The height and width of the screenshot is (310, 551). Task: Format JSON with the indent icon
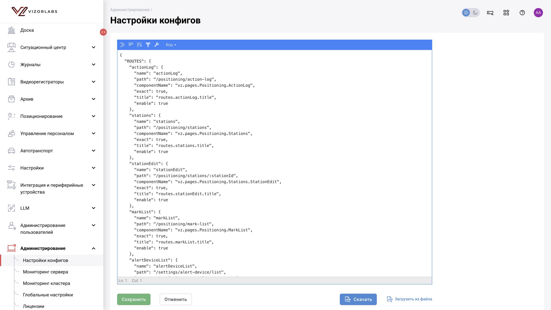pyautogui.click(x=122, y=45)
